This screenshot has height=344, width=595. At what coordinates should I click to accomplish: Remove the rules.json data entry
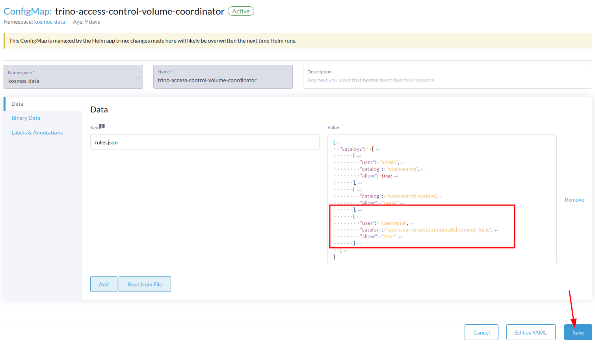[574, 200]
